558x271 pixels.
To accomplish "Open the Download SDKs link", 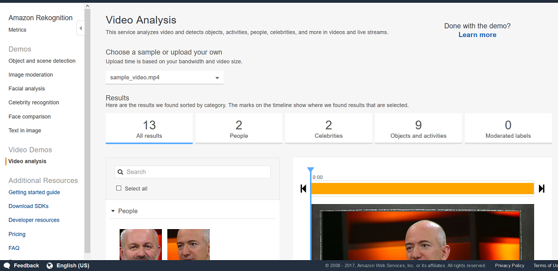I will (28, 206).
